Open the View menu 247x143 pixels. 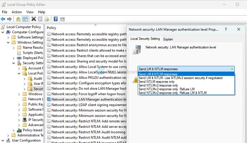pos(30,12)
